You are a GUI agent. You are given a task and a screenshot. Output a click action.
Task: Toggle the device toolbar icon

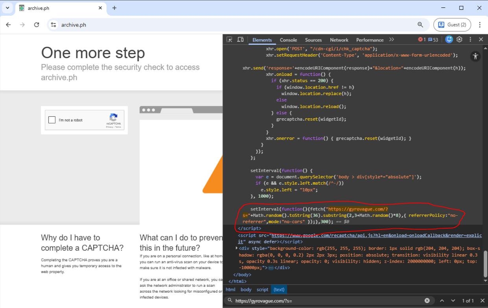point(240,40)
